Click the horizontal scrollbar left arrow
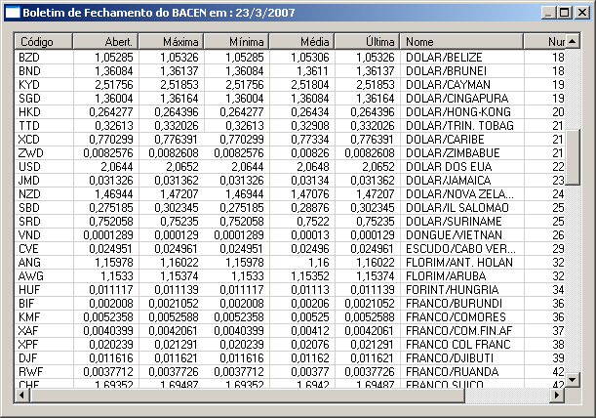The width and height of the screenshot is (596, 418). 23,397
